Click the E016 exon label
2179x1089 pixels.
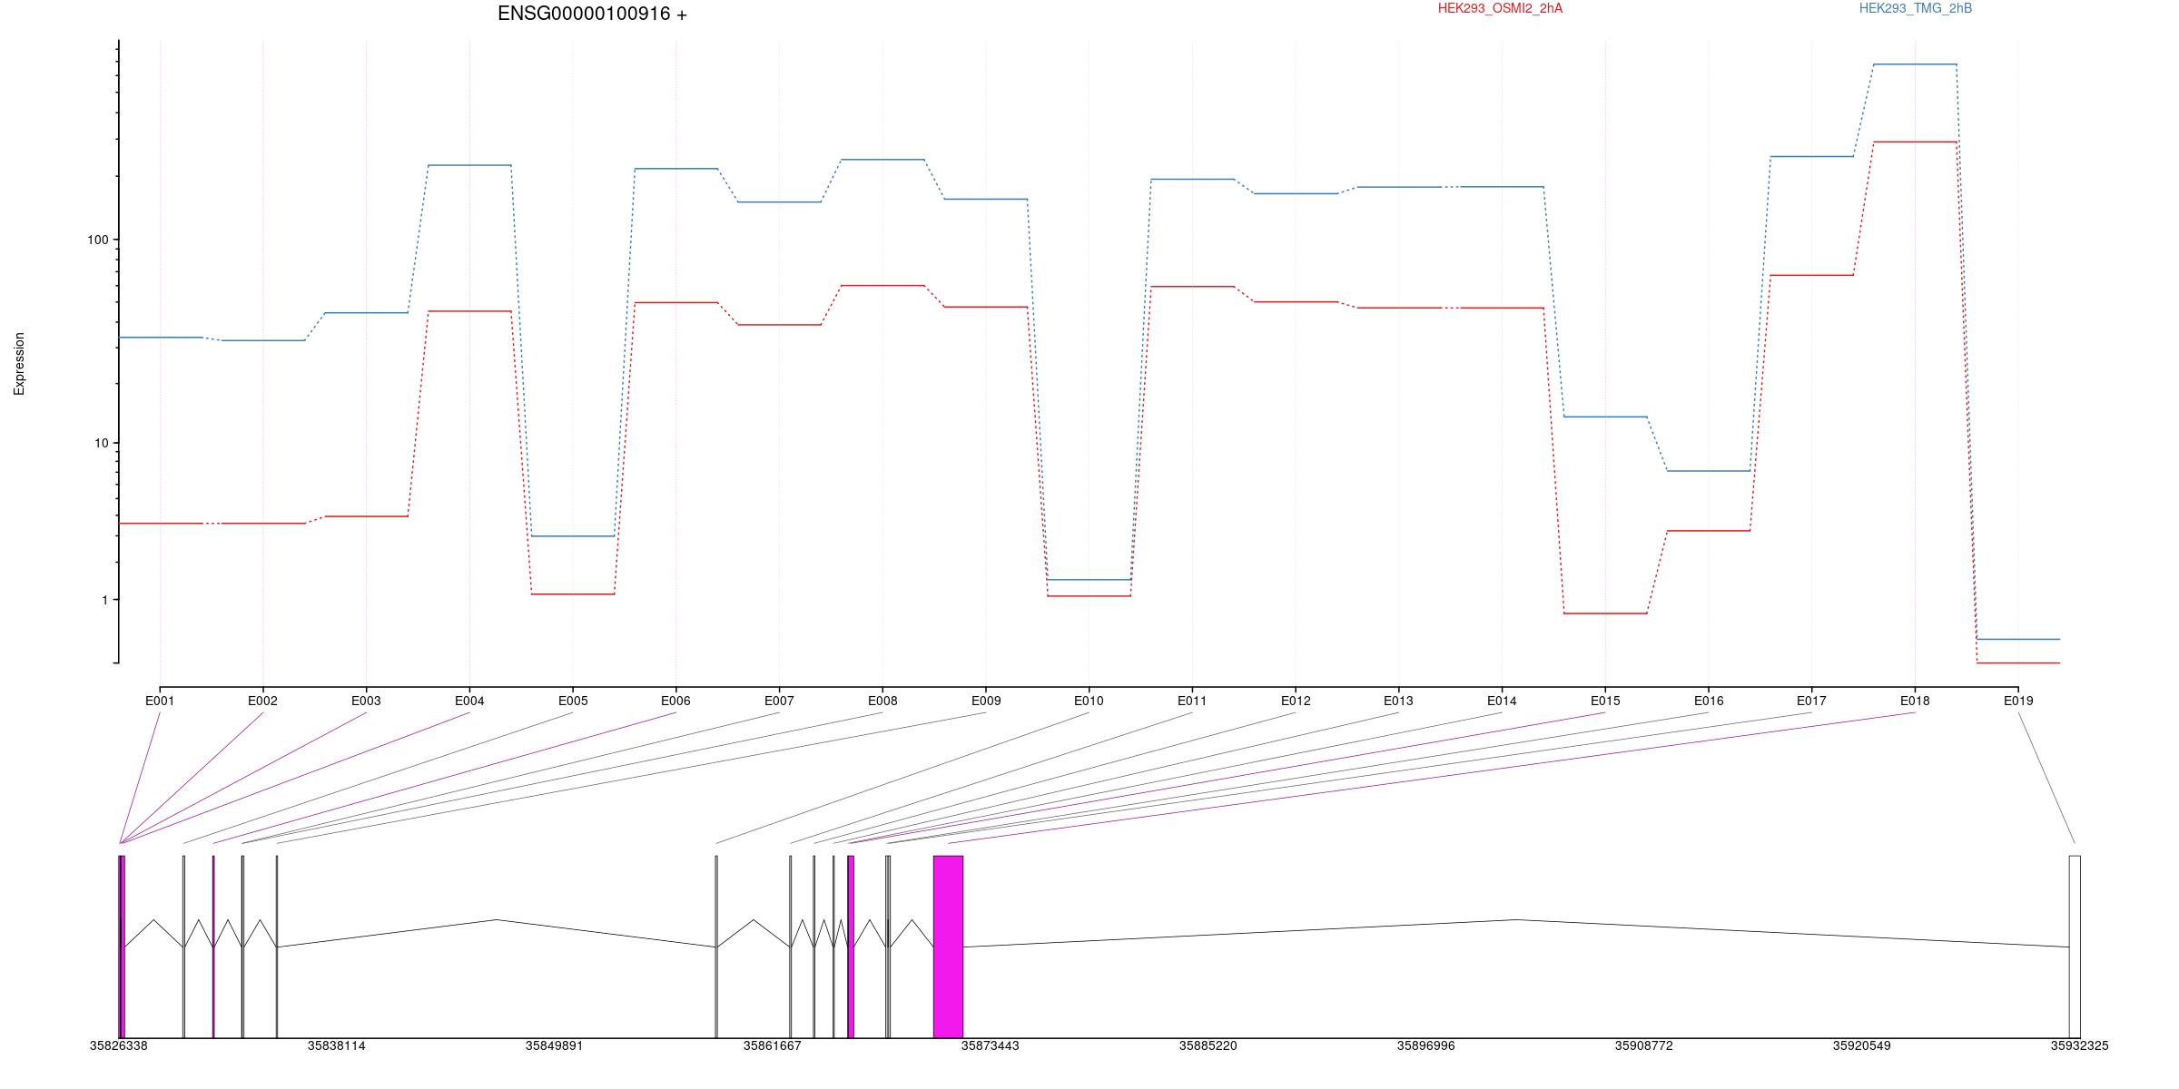1709,701
